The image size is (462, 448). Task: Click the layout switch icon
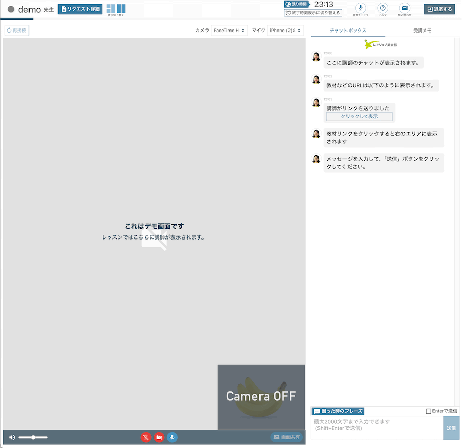(116, 9)
